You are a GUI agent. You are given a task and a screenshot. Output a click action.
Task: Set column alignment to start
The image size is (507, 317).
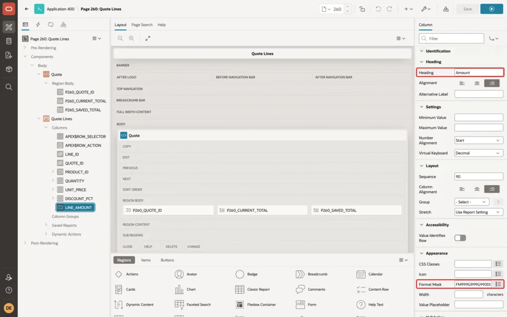click(462, 189)
